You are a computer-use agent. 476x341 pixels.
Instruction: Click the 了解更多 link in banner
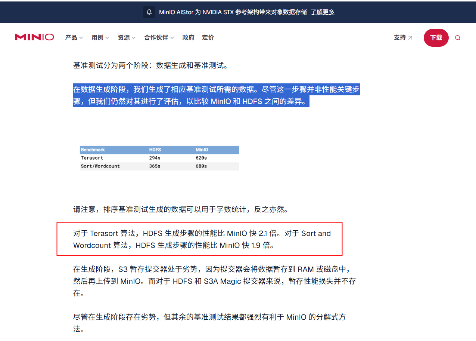323,12
